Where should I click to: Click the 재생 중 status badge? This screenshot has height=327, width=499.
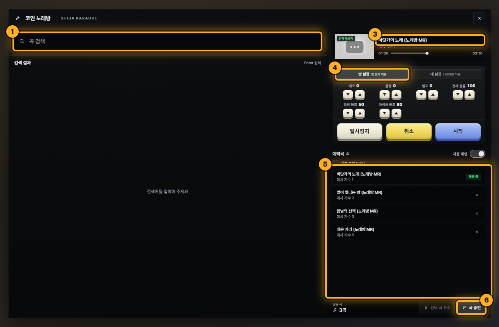click(x=473, y=177)
